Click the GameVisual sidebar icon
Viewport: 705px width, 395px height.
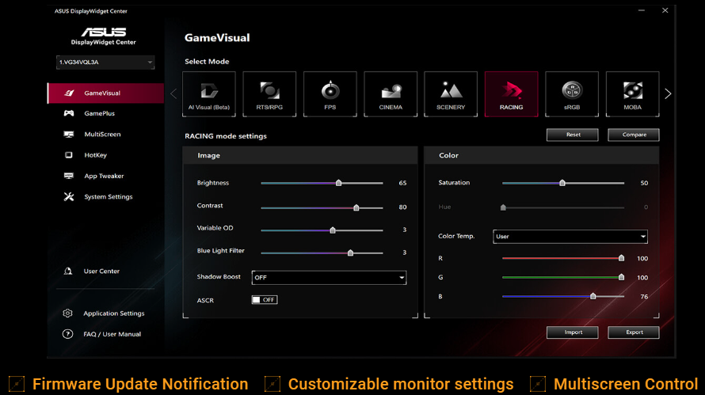tap(69, 93)
